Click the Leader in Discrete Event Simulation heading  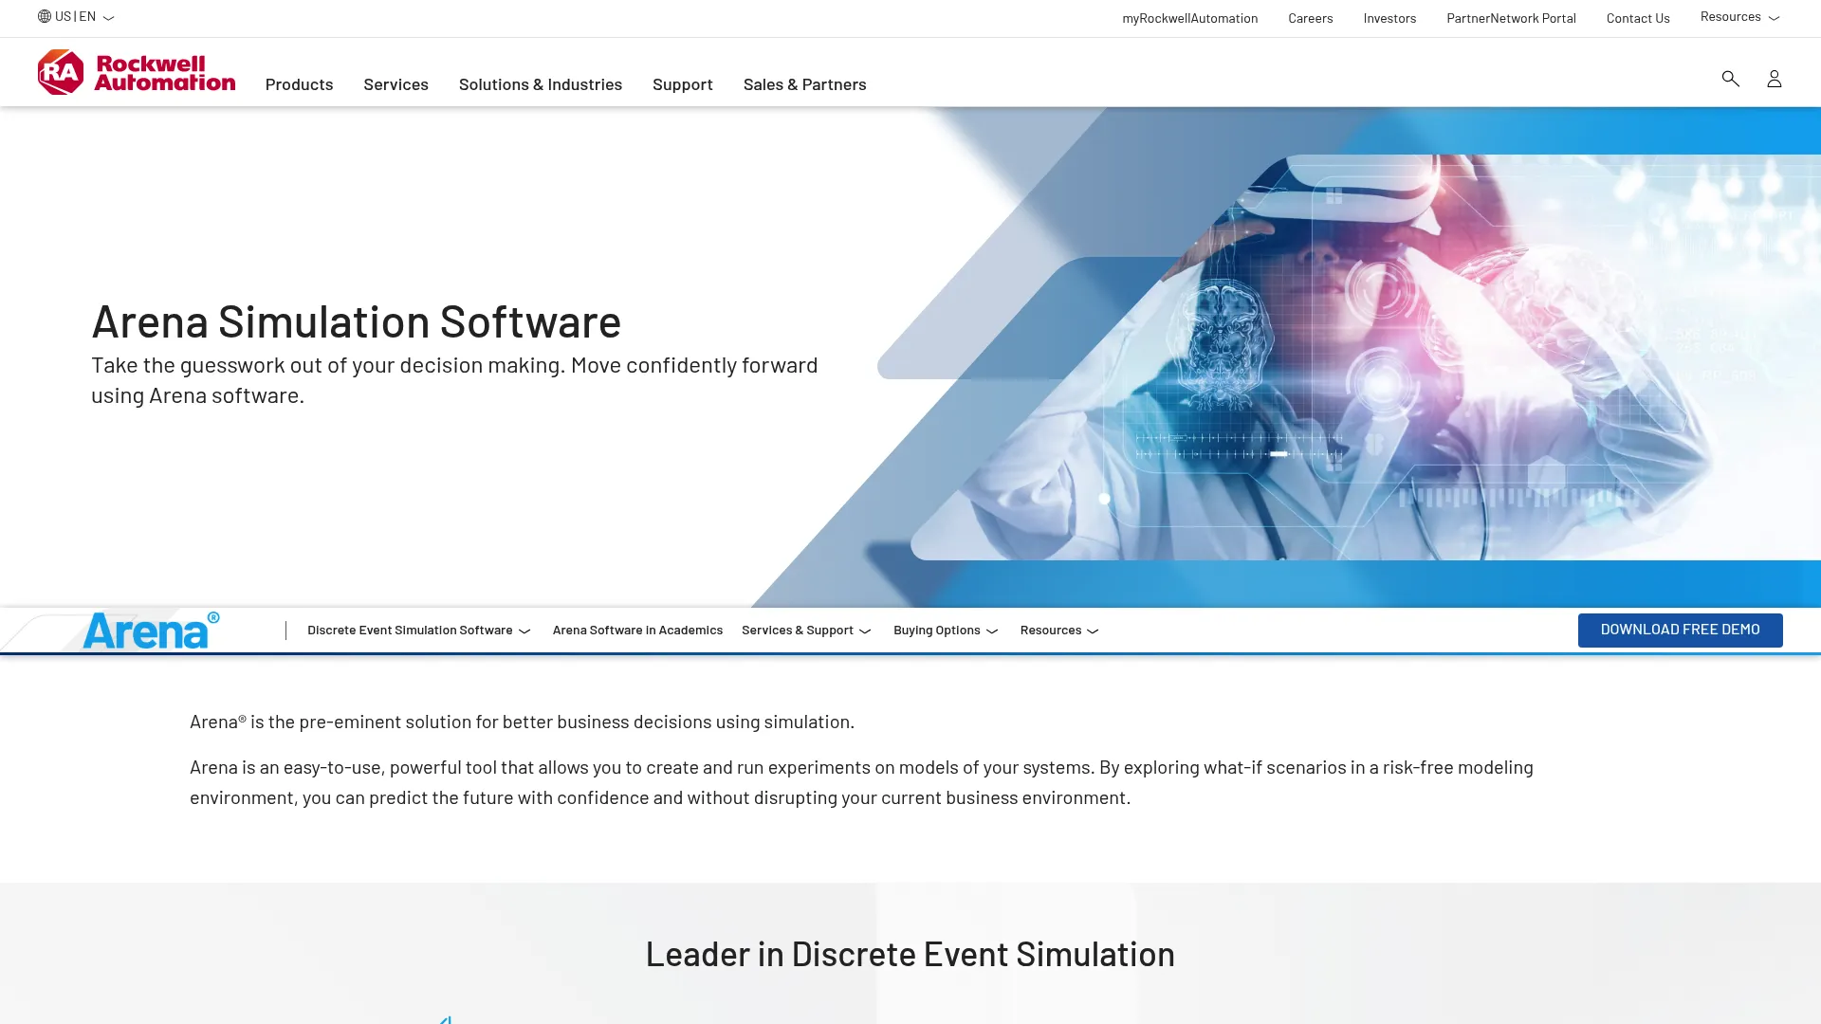[910, 954]
